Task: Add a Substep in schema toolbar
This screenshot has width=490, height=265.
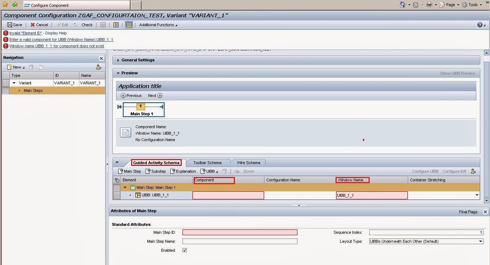Action: (156, 171)
